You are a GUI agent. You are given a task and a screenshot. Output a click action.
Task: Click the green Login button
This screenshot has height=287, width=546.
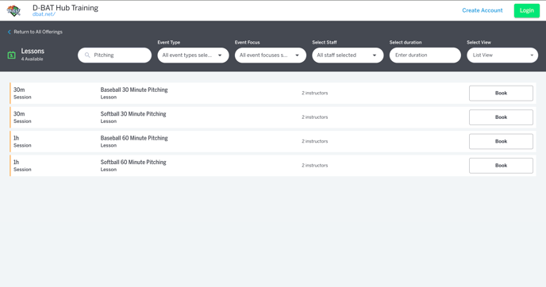tap(527, 10)
